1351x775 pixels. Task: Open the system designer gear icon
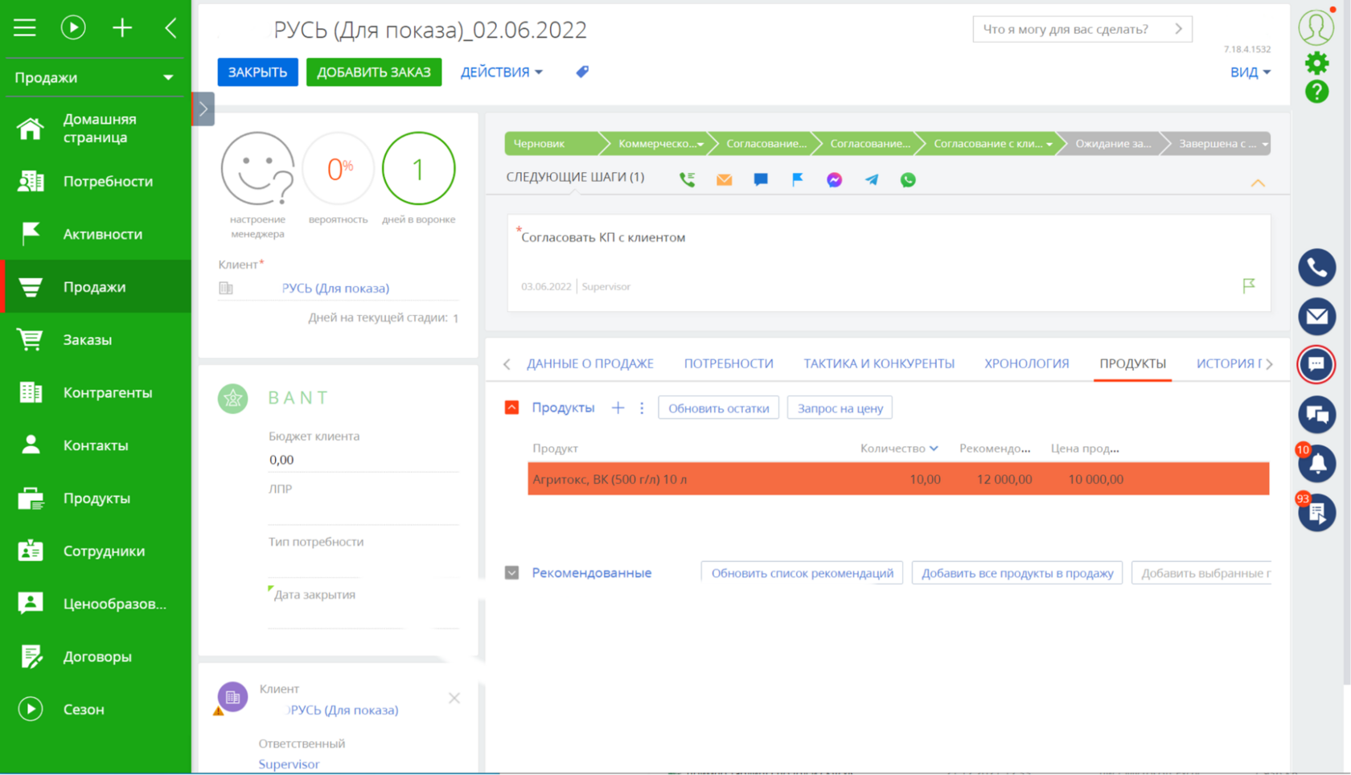tap(1316, 63)
